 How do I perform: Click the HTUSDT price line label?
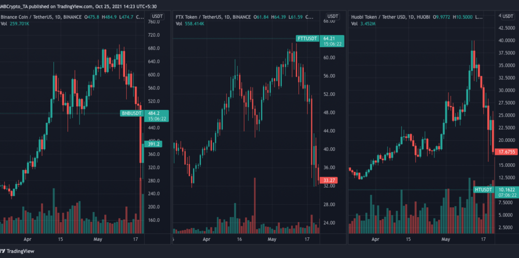483,190
